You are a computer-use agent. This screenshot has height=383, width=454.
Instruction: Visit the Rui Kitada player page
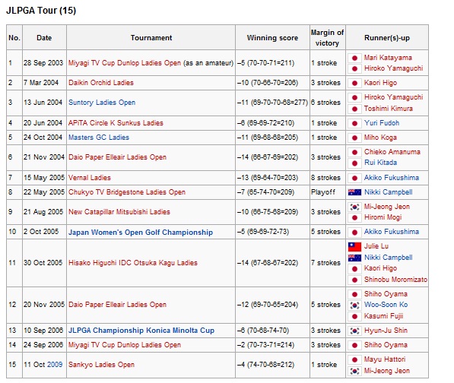pyautogui.click(x=380, y=163)
